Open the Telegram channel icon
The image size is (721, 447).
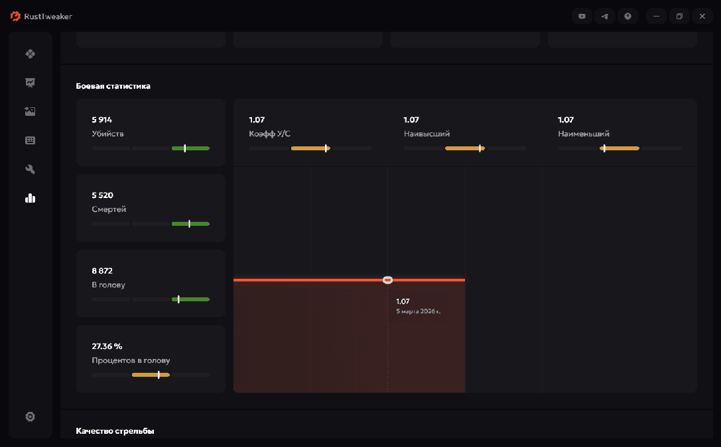604,17
